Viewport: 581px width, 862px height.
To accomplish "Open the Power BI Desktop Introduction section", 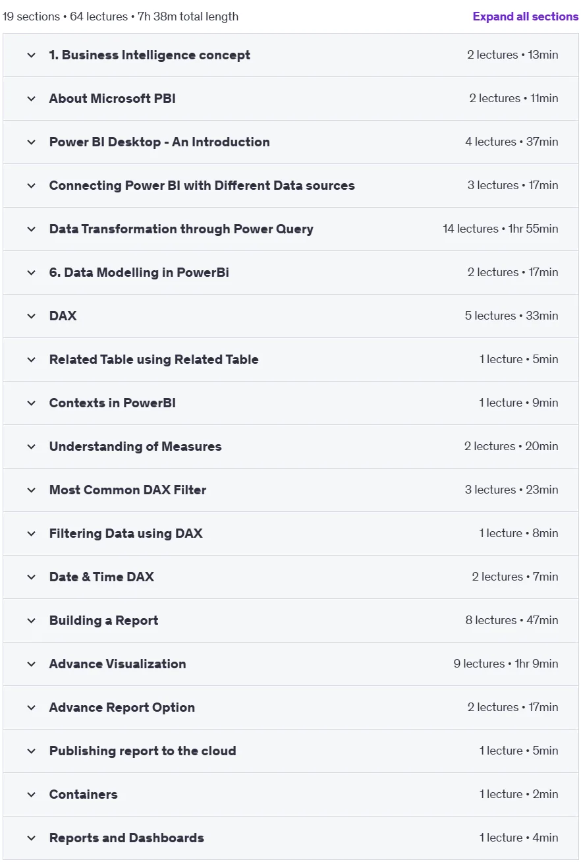I will pos(290,142).
